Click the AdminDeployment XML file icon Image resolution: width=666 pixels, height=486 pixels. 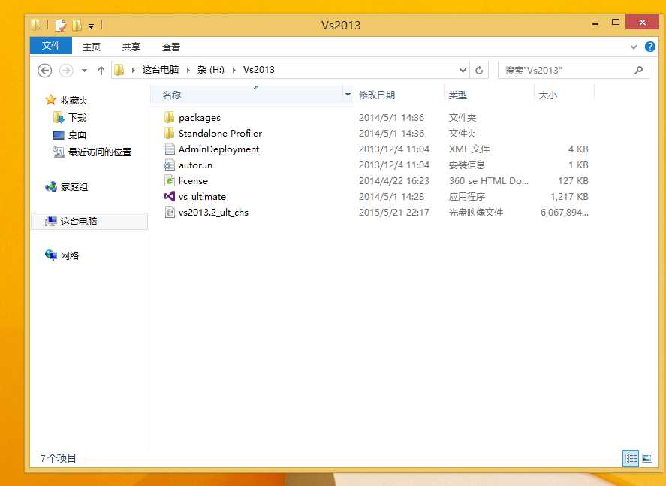tap(169, 149)
